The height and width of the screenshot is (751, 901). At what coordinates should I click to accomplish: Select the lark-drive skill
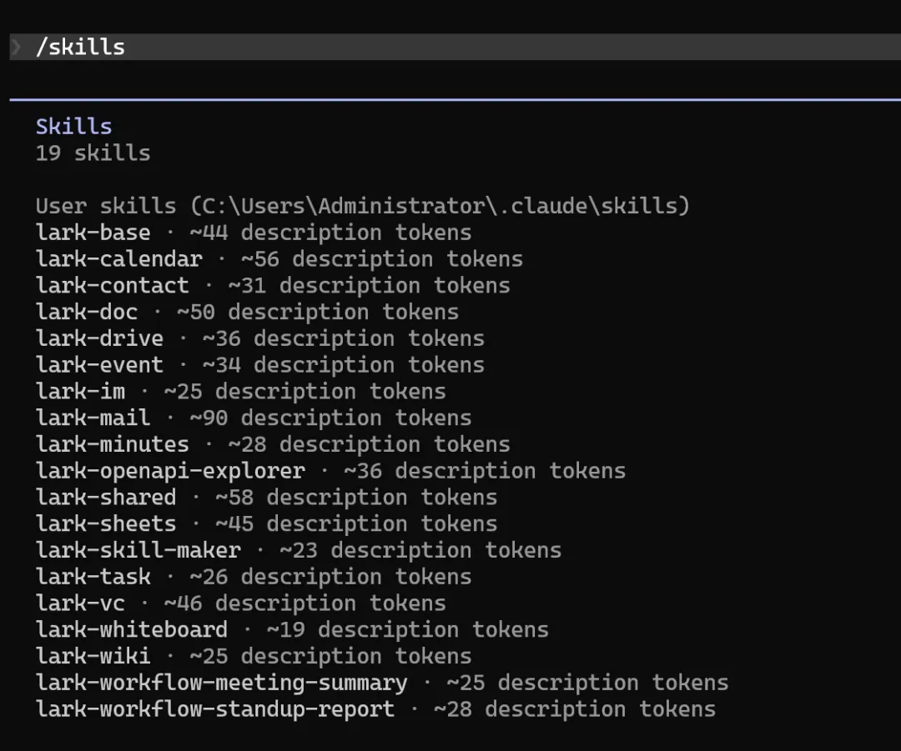pos(99,338)
